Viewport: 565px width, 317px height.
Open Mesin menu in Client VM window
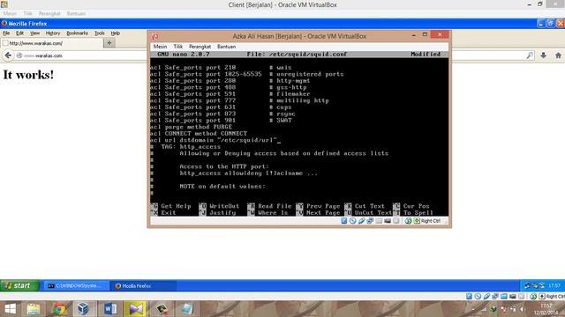pyautogui.click(x=10, y=14)
